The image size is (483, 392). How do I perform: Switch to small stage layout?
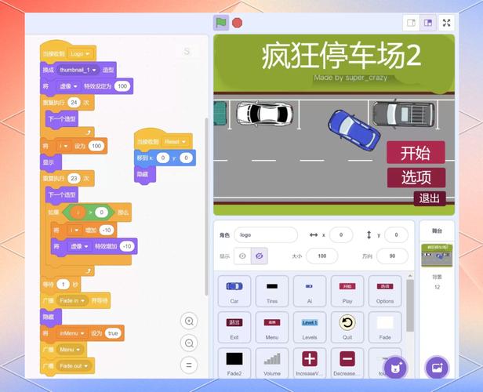tap(411, 23)
